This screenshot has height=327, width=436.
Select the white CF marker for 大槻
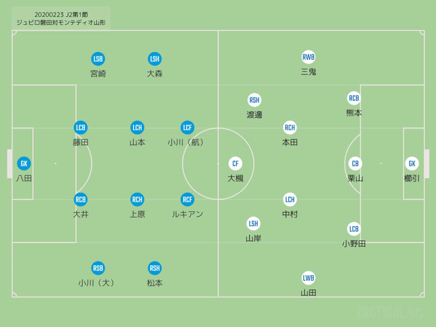pos(235,163)
